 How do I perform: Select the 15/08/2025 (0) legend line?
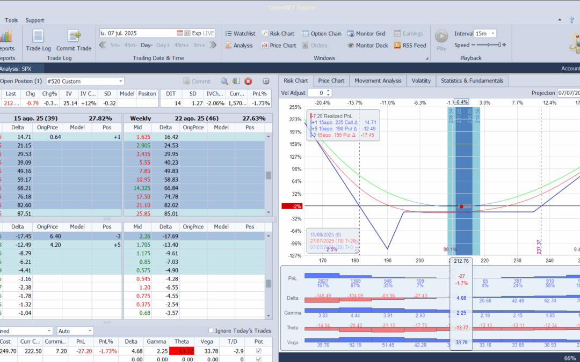(326, 234)
